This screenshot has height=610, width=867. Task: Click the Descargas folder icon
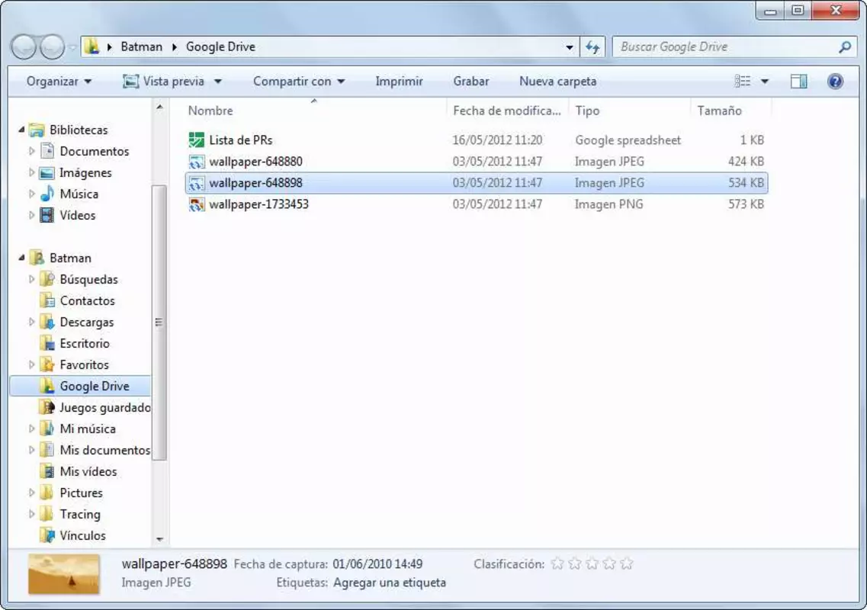(47, 322)
